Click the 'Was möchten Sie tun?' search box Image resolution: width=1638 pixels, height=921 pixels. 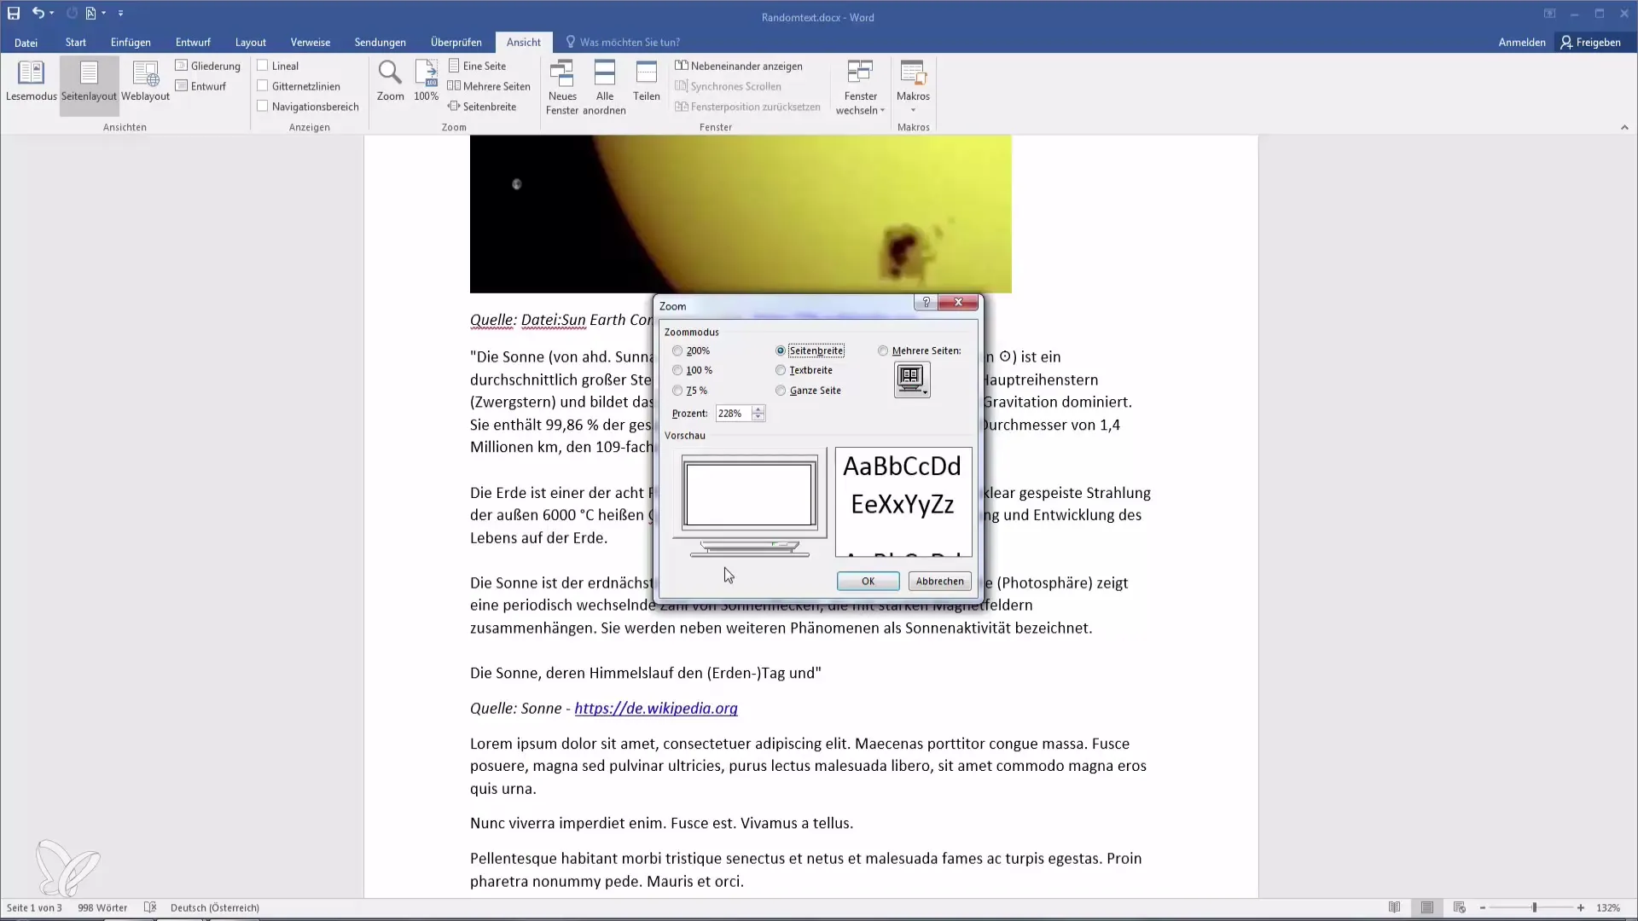pos(630,42)
